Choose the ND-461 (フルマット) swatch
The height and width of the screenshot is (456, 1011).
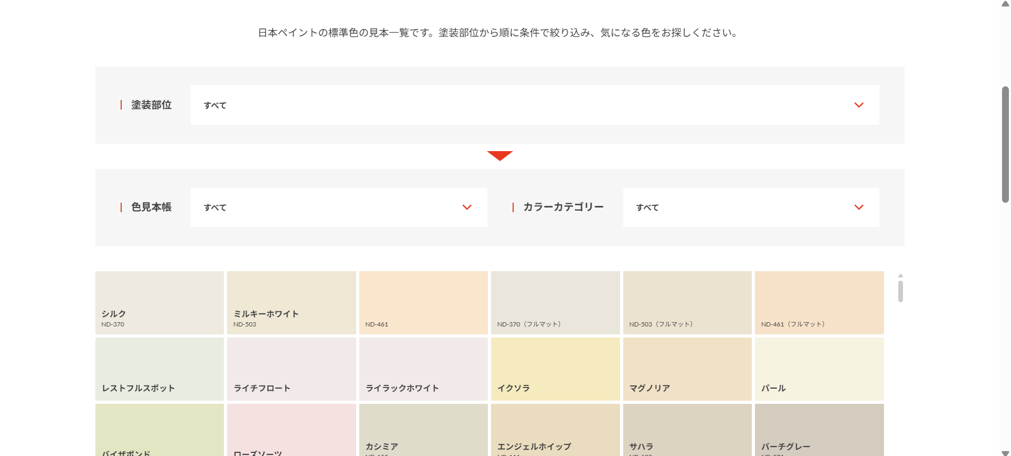click(x=819, y=303)
